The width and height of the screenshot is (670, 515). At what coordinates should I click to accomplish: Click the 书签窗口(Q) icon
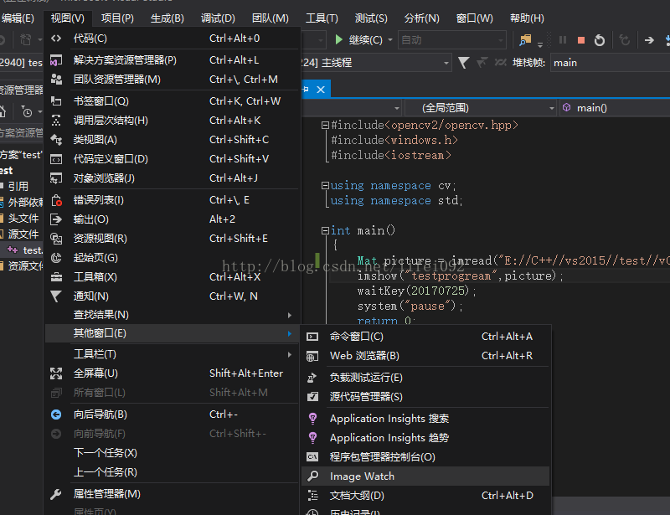point(56,101)
